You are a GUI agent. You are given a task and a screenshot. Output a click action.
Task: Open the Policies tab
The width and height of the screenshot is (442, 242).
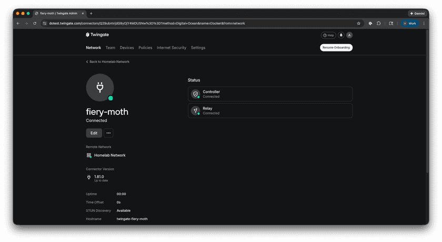click(145, 48)
